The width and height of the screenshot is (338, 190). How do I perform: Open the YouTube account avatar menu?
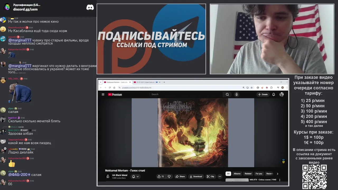(x=281, y=94)
